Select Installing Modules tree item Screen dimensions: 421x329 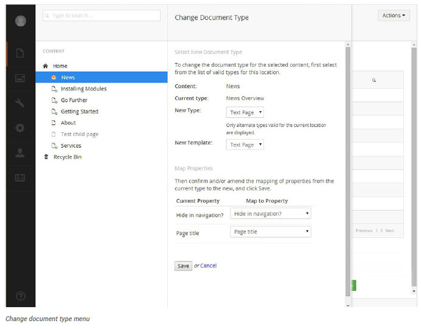coord(83,89)
